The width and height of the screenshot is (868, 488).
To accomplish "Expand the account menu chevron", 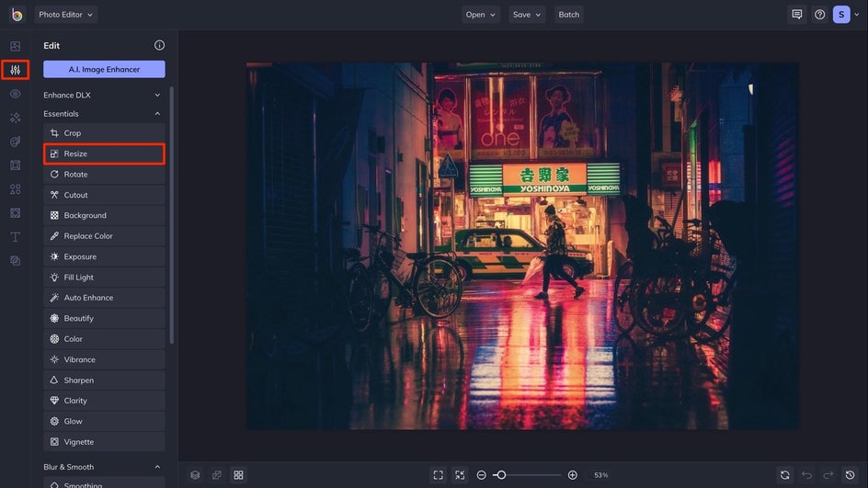I will click(857, 15).
